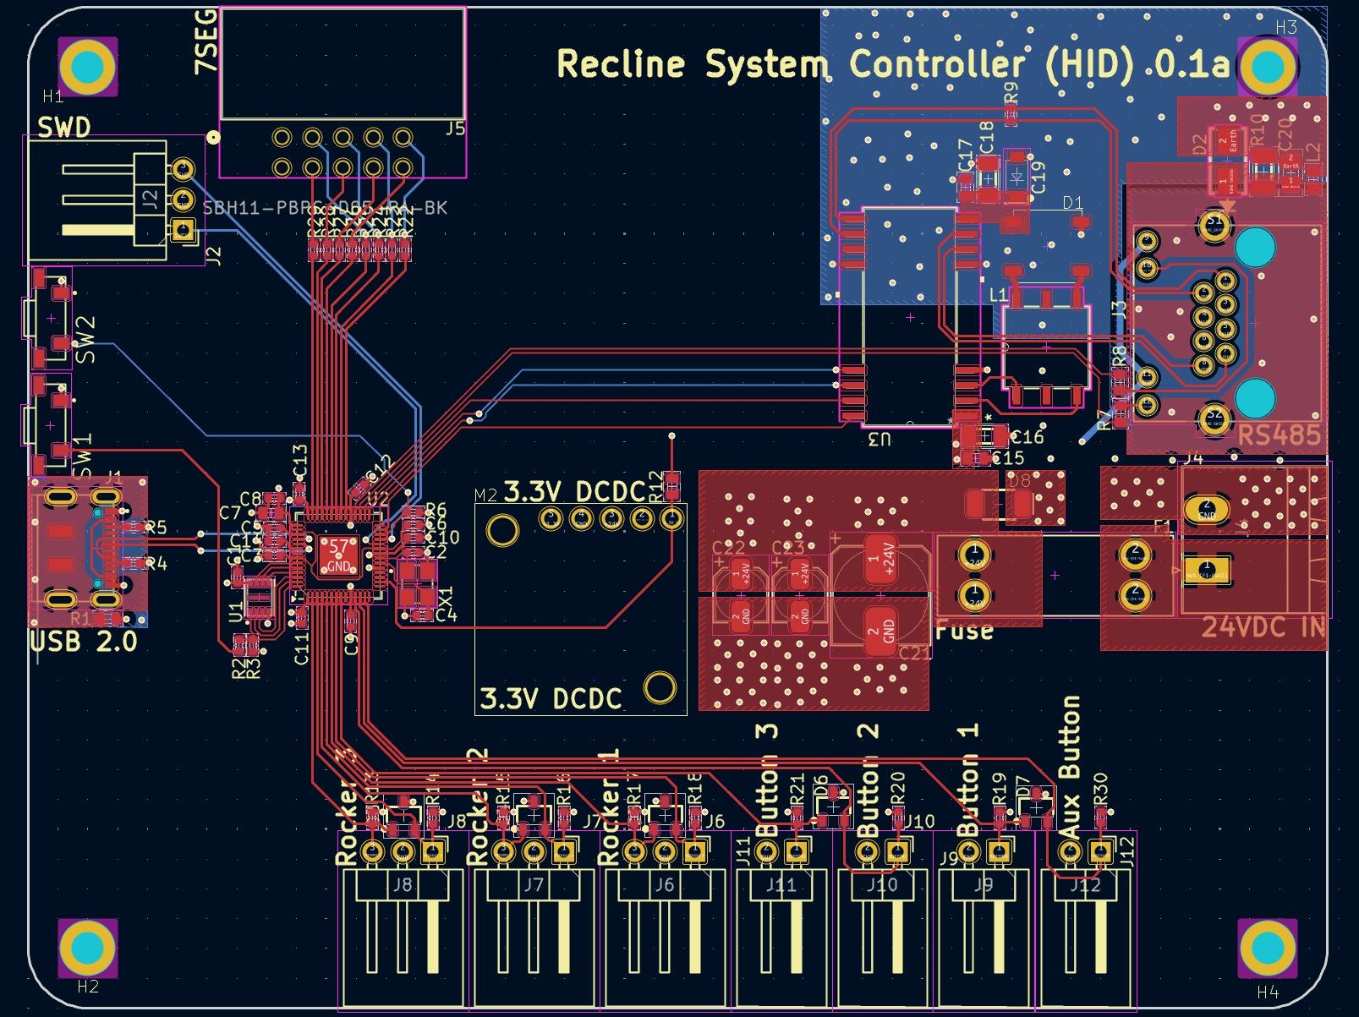The image size is (1359, 1017).
Task: Select the J11 connector footprint body
Action: [x=781, y=921]
